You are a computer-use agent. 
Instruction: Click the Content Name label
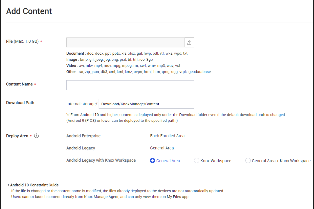(x=19, y=84)
